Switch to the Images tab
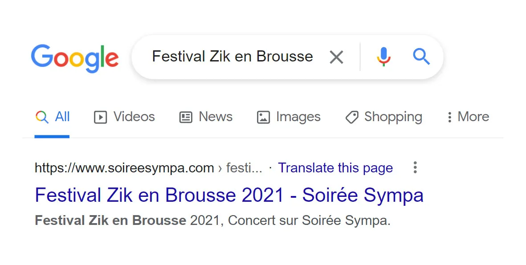Image resolution: width=526 pixels, height=265 pixels. (x=298, y=117)
